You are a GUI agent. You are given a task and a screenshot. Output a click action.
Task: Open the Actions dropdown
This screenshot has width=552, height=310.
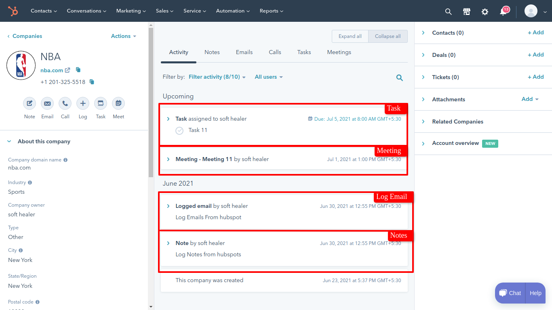pyautogui.click(x=124, y=36)
